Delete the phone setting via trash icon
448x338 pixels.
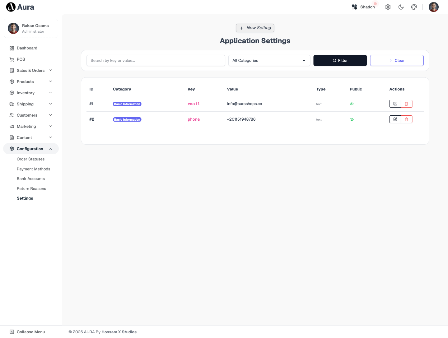pos(407,119)
